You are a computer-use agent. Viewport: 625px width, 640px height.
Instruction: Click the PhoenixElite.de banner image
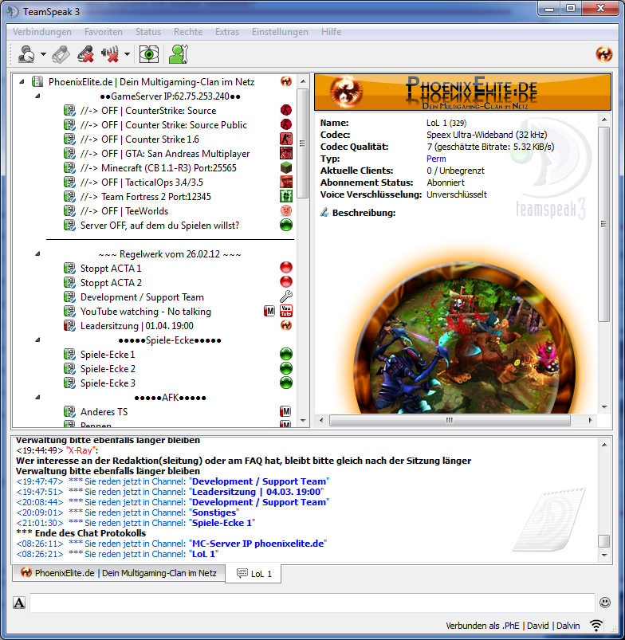462,92
